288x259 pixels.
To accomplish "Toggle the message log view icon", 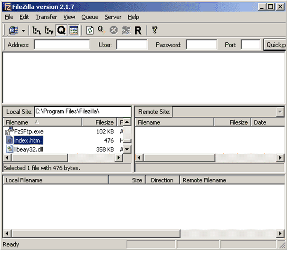I will [74, 30].
